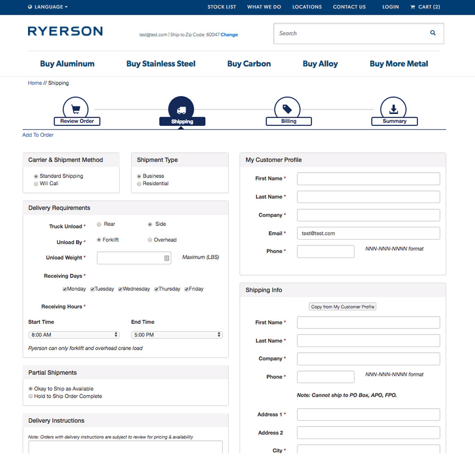Screen dimensions: 475x475
Task: Click the Address 2 field
Action: pyautogui.click(x=368, y=433)
